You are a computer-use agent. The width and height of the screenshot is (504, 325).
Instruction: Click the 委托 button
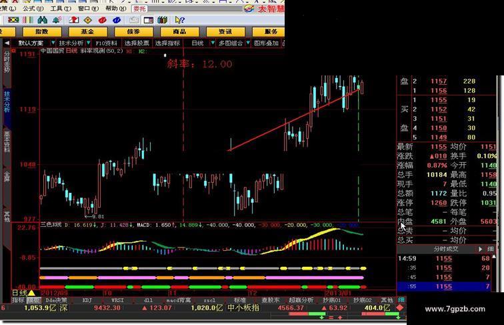pyautogui.click(x=140, y=9)
